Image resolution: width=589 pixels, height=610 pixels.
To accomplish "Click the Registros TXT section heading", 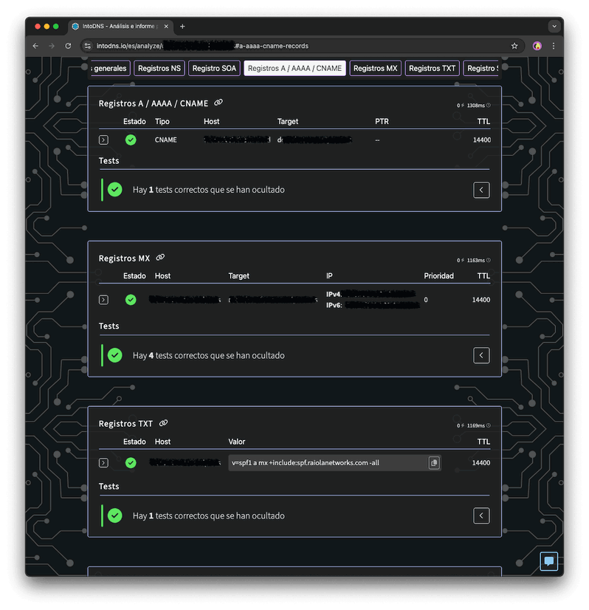I will [125, 424].
